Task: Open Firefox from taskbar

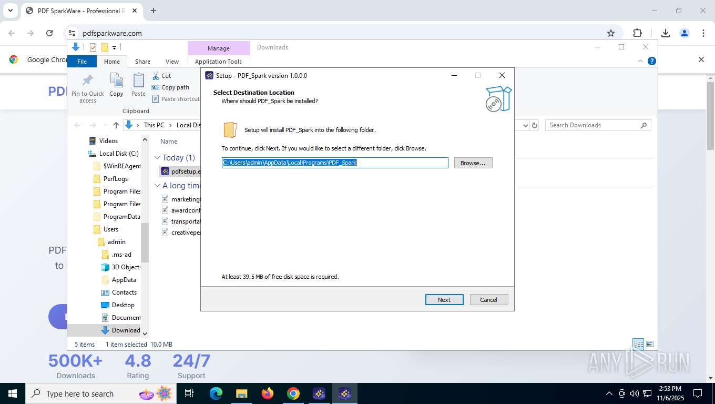Action: pyautogui.click(x=268, y=393)
